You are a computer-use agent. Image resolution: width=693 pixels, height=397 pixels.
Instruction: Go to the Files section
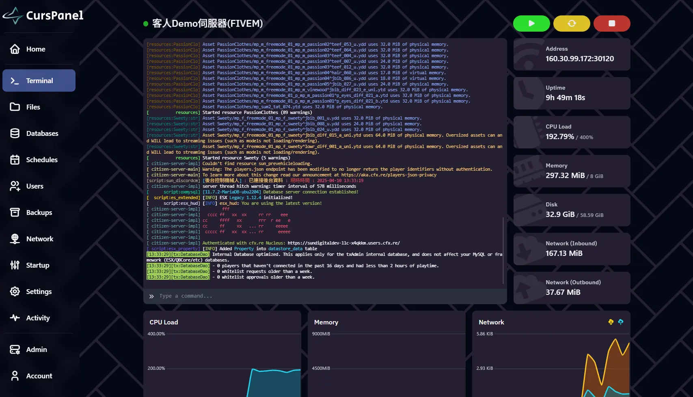39,107
